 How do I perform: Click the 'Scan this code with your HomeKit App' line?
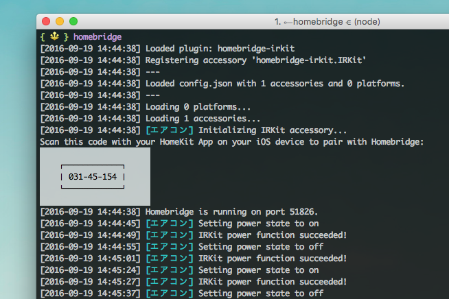tap(231, 142)
